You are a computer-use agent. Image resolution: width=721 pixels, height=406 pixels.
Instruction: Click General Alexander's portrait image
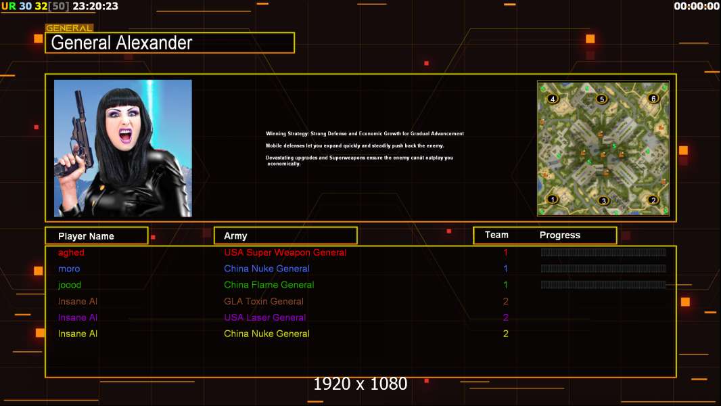123,148
